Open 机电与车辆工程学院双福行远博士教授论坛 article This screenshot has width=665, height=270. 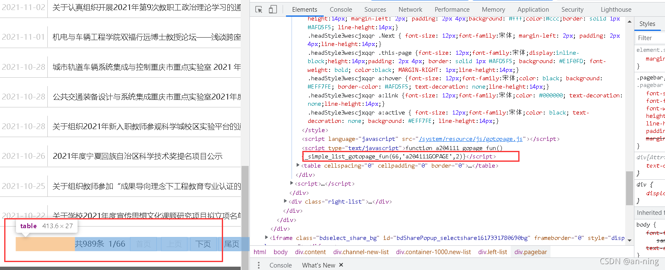147,37
